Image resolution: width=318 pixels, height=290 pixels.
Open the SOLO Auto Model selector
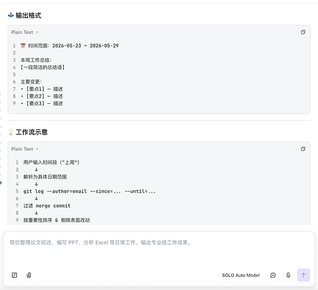(x=241, y=275)
